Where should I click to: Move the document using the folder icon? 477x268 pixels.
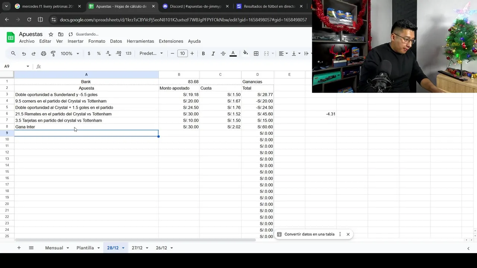pyautogui.click(x=60, y=34)
